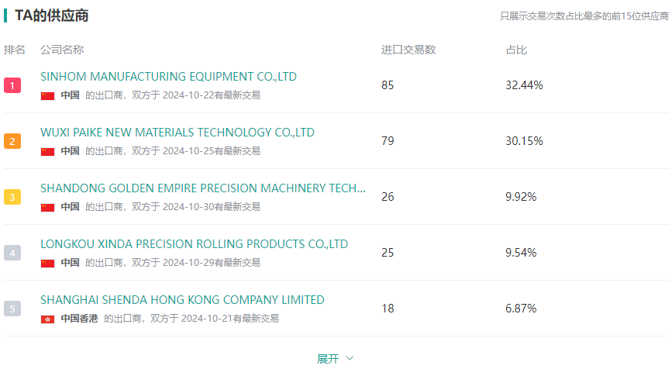Viewport: 672px width, 376px height.
Task: Click Hong Kong flag under SHANGHAI SHENDA
Action: tap(48, 319)
